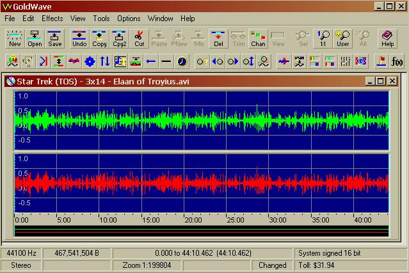Screen dimensions: 409x273
Task: Click the Maximize volume icon
Action: (248, 61)
